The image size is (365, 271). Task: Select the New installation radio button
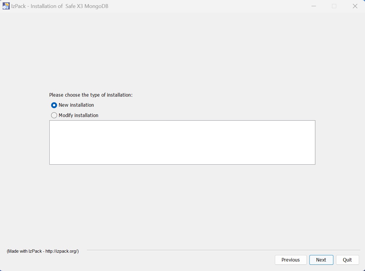click(54, 105)
